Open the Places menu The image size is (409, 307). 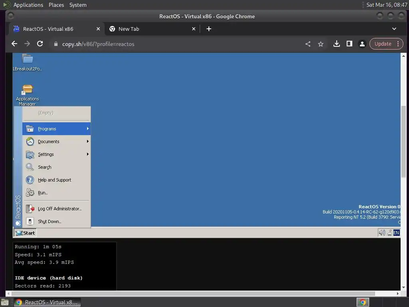point(56,5)
